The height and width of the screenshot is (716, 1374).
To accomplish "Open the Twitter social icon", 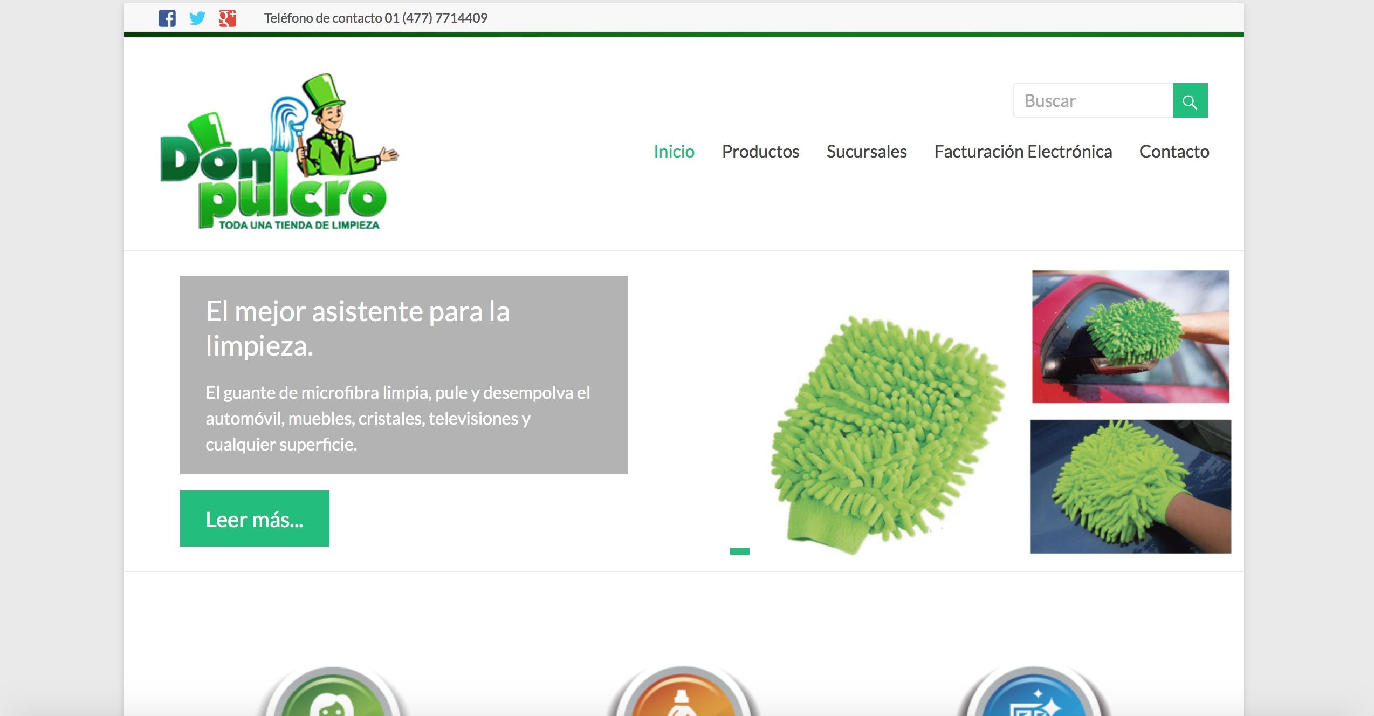I will [x=197, y=18].
